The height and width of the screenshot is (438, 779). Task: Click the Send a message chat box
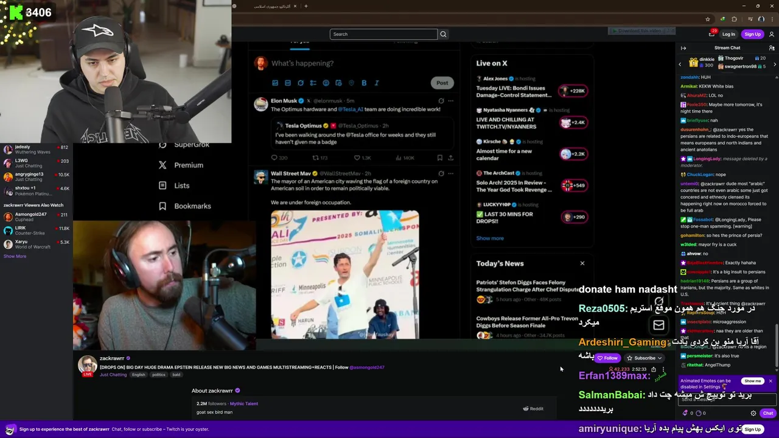click(x=727, y=400)
